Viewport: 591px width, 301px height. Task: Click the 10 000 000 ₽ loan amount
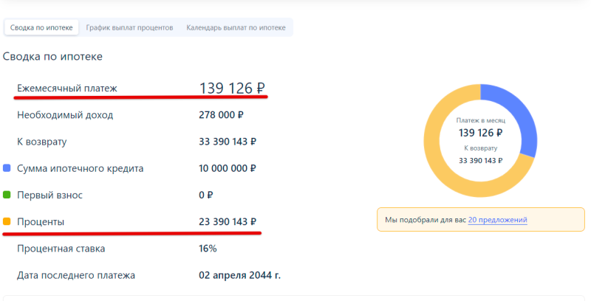228,168
